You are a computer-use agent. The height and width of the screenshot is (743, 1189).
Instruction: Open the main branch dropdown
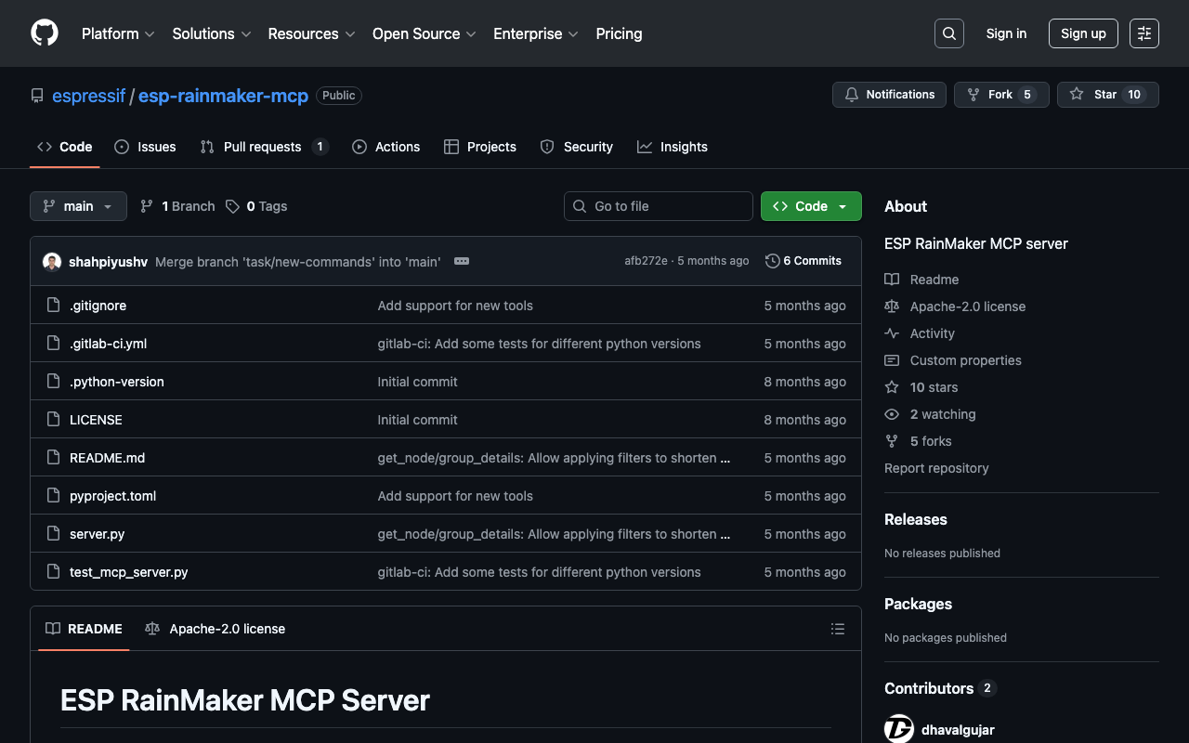tap(78, 206)
